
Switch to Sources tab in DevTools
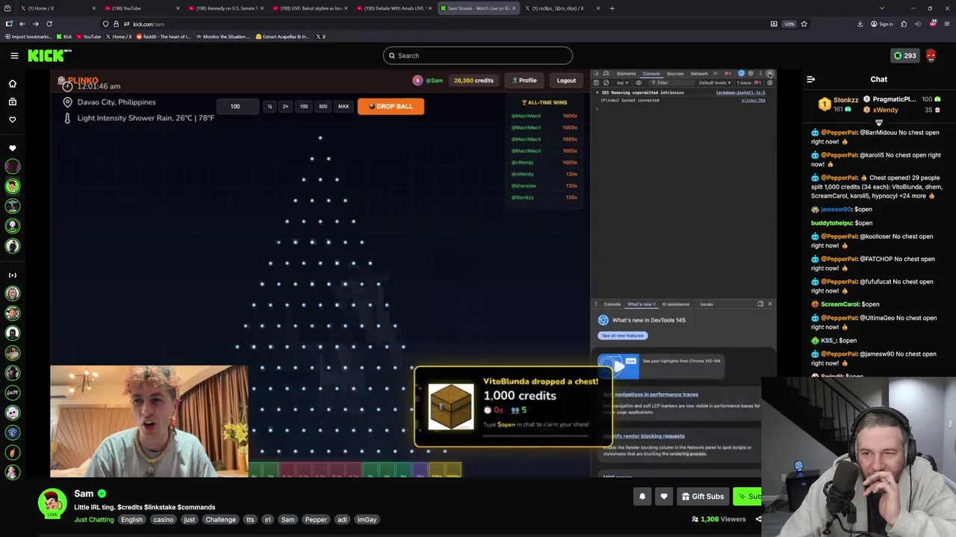[675, 74]
